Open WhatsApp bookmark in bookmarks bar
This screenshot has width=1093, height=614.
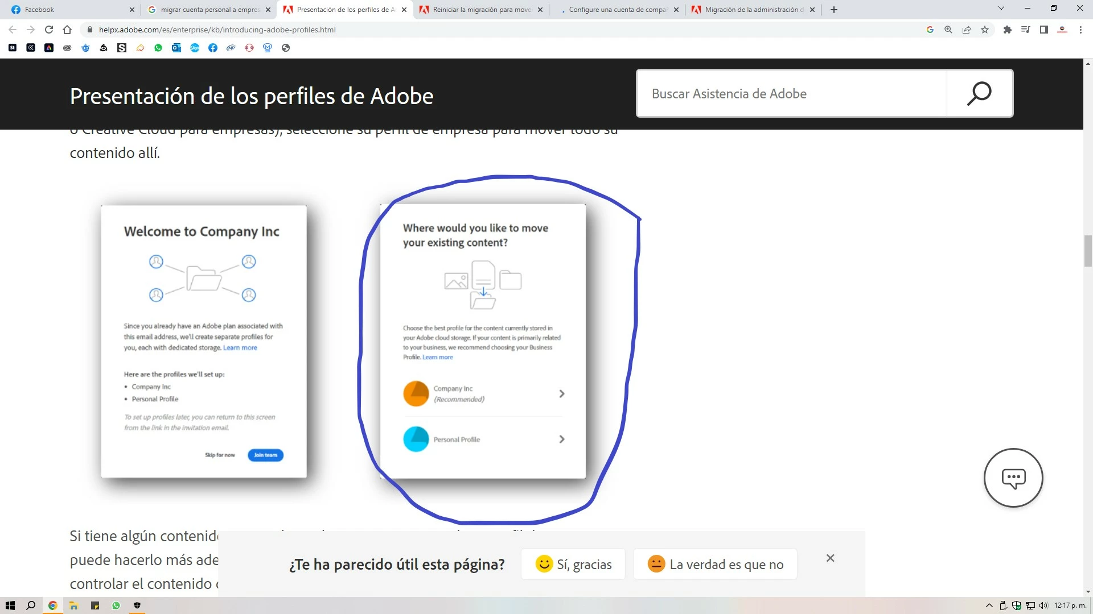click(x=158, y=48)
